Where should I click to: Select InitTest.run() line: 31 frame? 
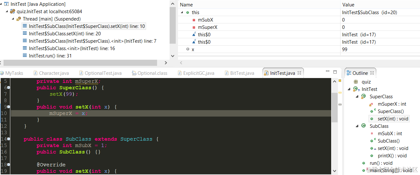point(50,56)
